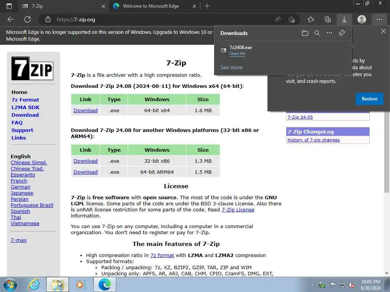Open Collections toolbar icon
The image size is (390, 292).
click(x=328, y=19)
